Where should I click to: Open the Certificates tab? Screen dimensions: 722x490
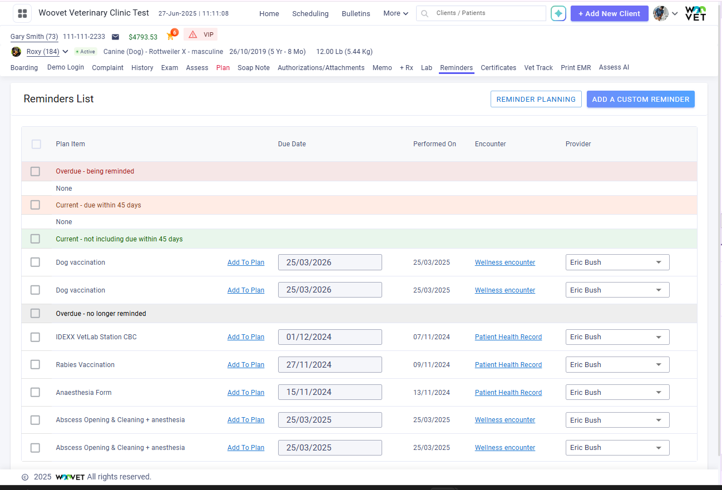point(498,68)
